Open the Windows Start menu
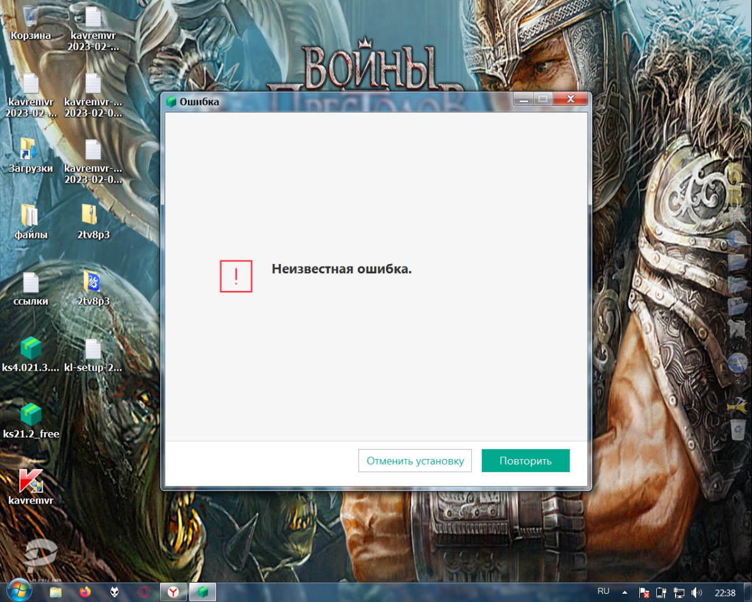The width and height of the screenshot is (752, 602). pos(19,590)
